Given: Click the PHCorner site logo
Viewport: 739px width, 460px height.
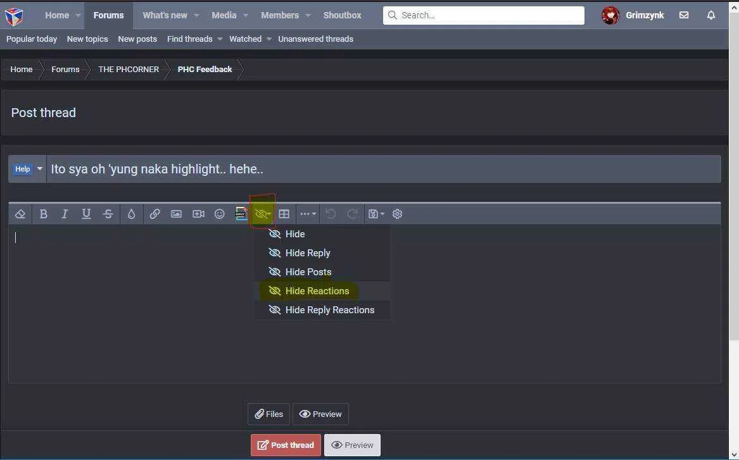Looking at the screenshot, I should 14,16.
